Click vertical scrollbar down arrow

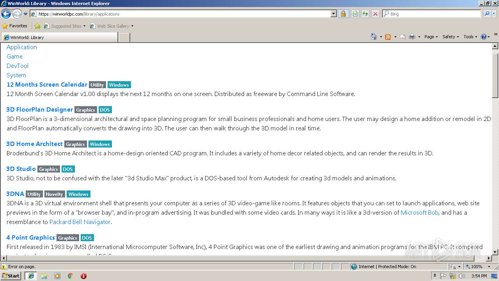495,252
